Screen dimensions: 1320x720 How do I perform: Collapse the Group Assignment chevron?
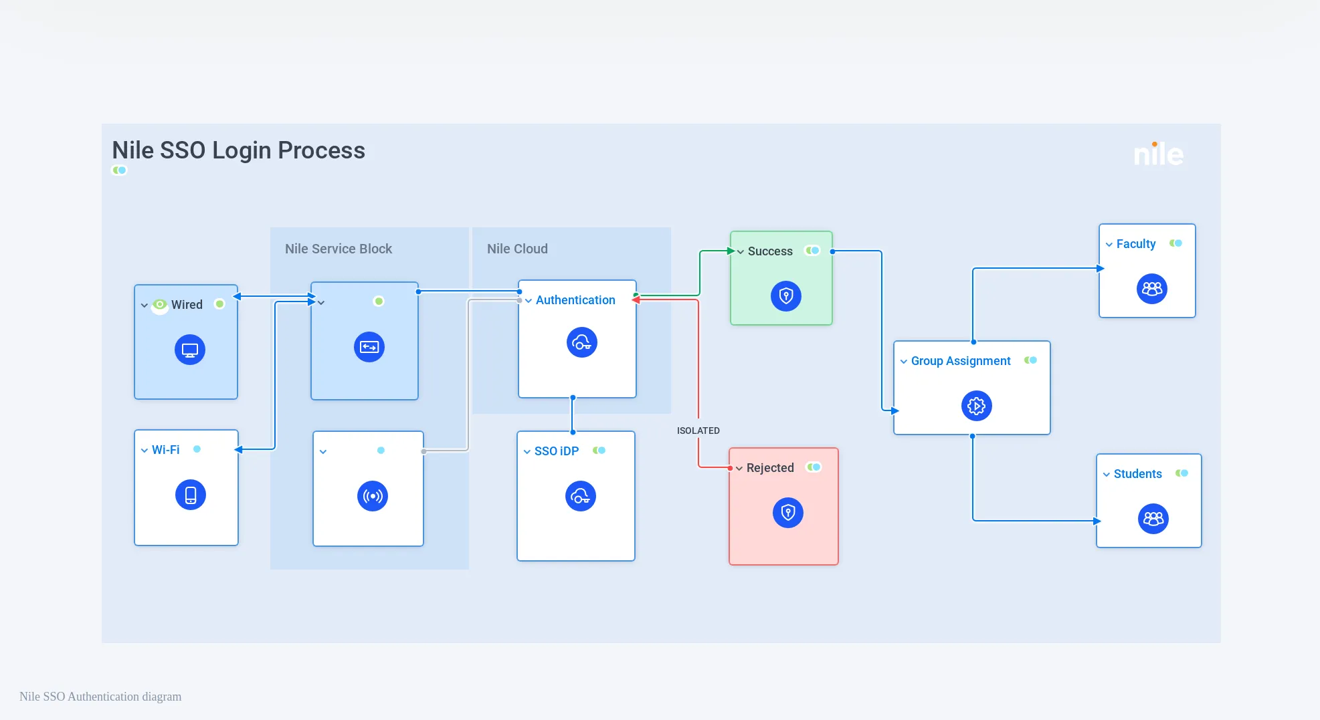pyautogui.click(x=904, y=362)
